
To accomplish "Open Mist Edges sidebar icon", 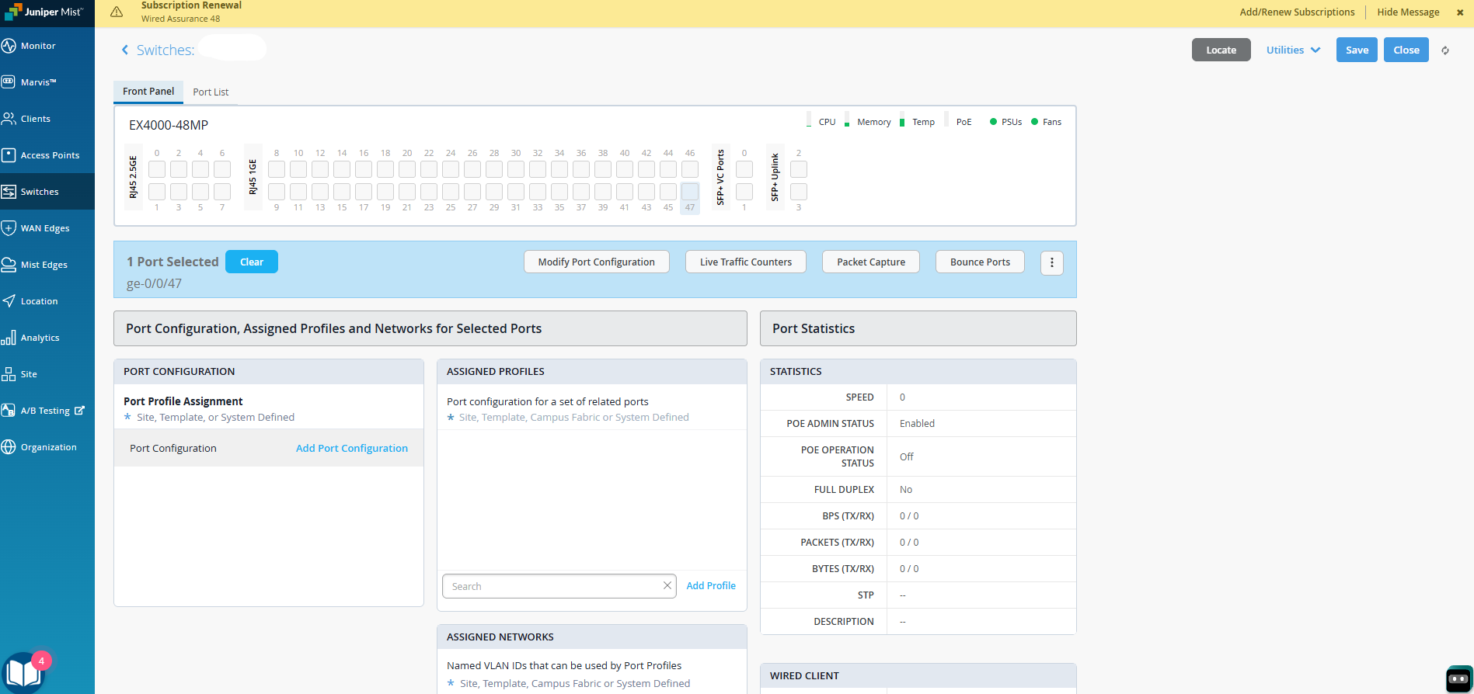I will tap(9, 265).
